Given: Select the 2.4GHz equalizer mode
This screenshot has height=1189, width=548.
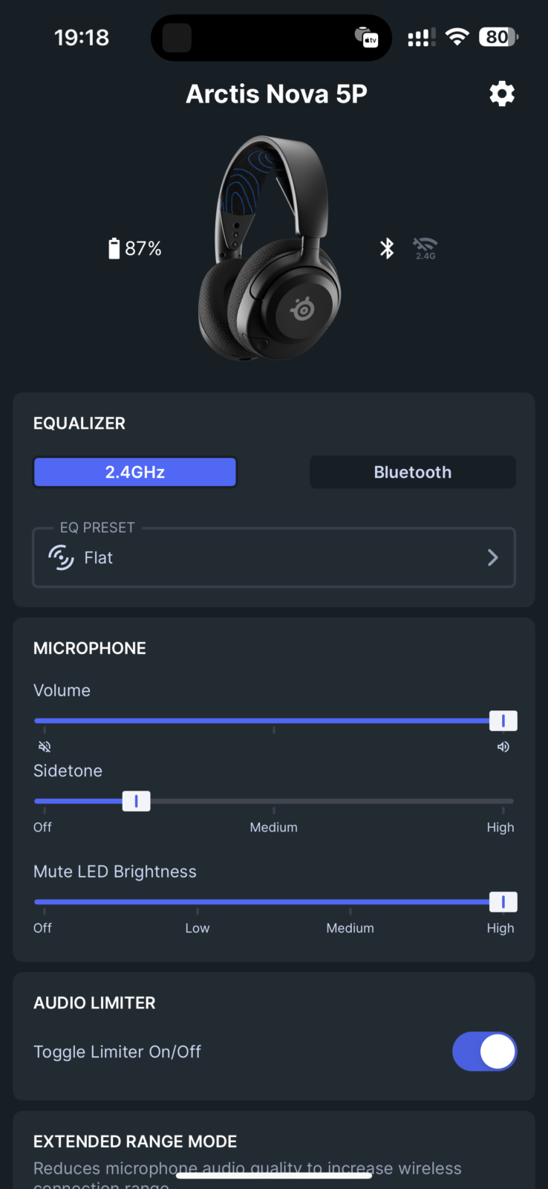Looking at the screenshot, I should coord(134,471).
